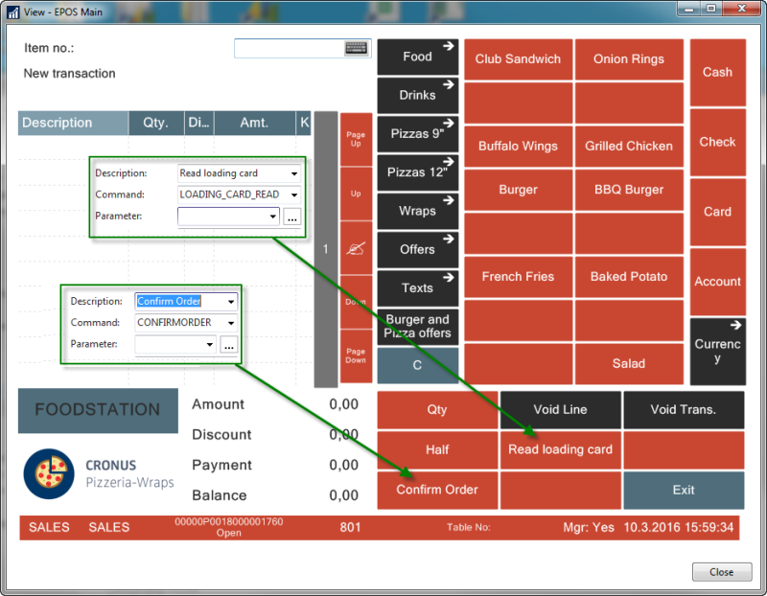Add Grilled Chicken item
The height and width of the screenshot is (596, 767).
coord(629,147)
